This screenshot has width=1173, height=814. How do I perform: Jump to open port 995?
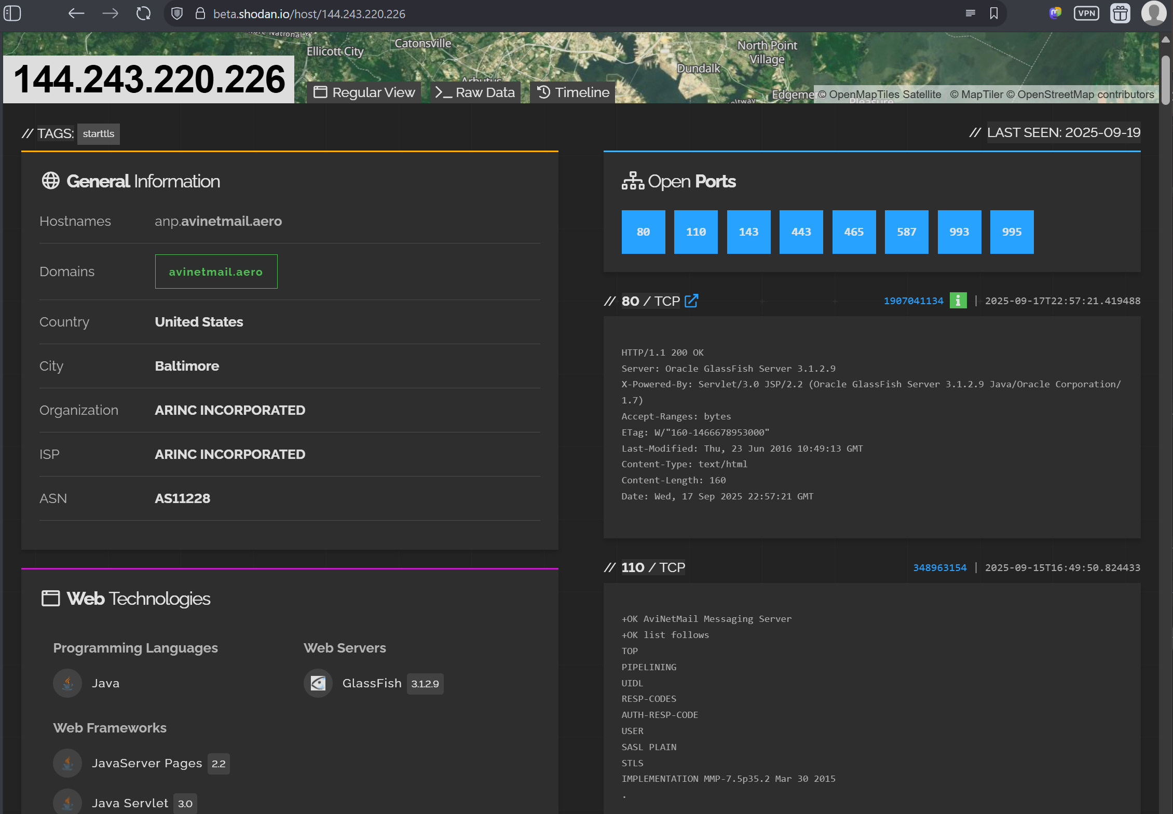click(1012, 232)
